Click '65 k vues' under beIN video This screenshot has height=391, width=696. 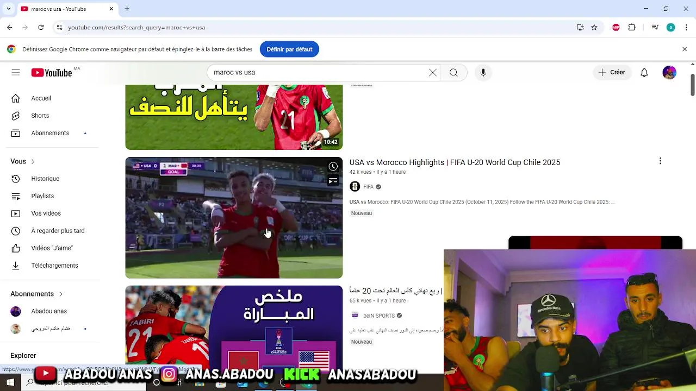(x=361, y=301)
